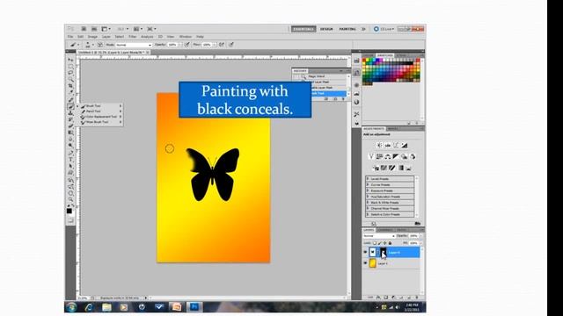Click the foreground color swatch in toolbox
Screen dimensions: 563x316
point(69,211)
